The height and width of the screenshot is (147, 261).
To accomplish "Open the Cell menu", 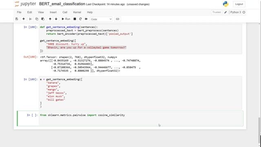I will click(x=65, y=12).
